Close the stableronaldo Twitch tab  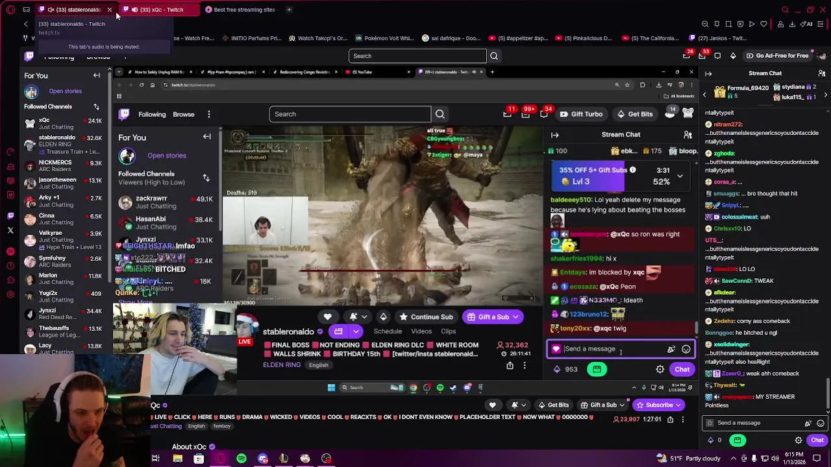coord(109,10)
